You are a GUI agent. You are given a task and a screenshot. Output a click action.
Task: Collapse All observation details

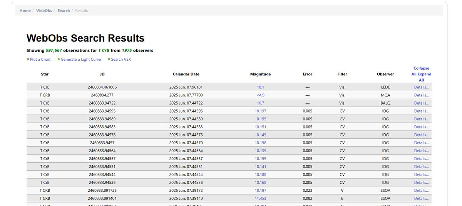tap(421, 71)
